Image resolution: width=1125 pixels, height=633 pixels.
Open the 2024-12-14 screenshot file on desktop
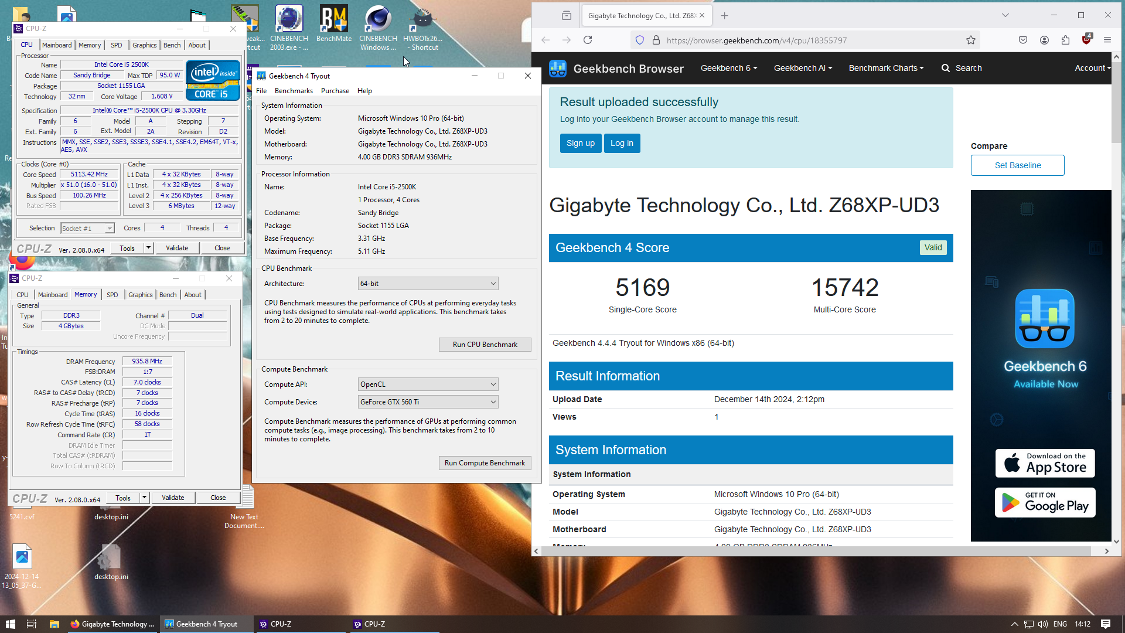click(x=22, y=566)
